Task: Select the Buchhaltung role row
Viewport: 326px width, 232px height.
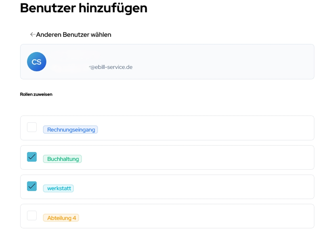Action: click(203, 158)
